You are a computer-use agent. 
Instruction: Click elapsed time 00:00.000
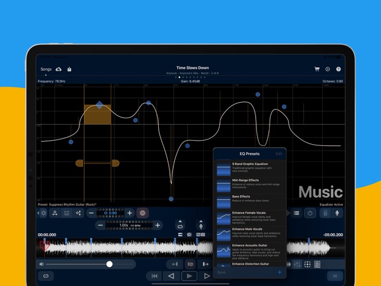pos(47,234)
